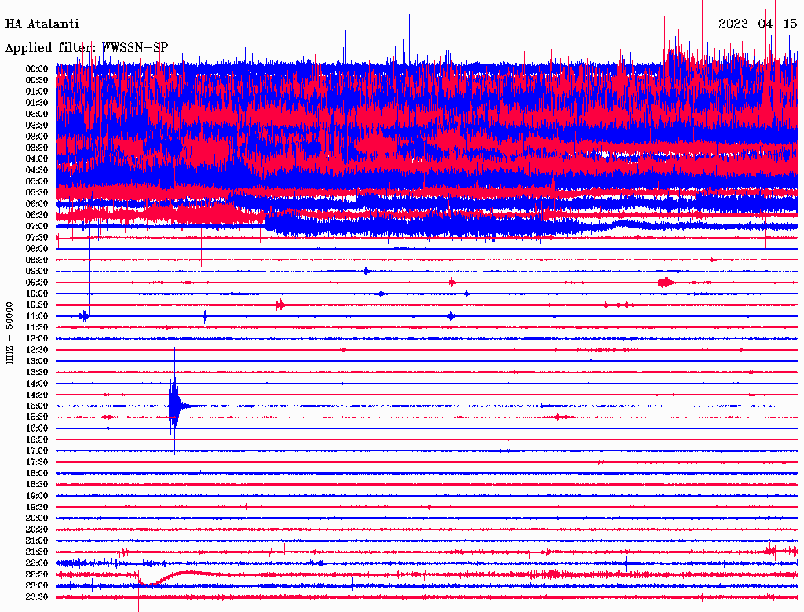This screenshot has height=612, width=804.
Task: Click the large blue earthquake burst on 15:00 trace
Action: coord(174,405)
